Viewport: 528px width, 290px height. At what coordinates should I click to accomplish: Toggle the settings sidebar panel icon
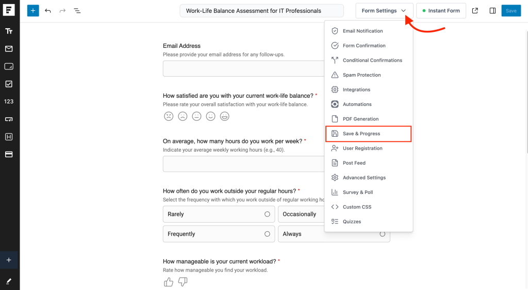coord(492,11)
